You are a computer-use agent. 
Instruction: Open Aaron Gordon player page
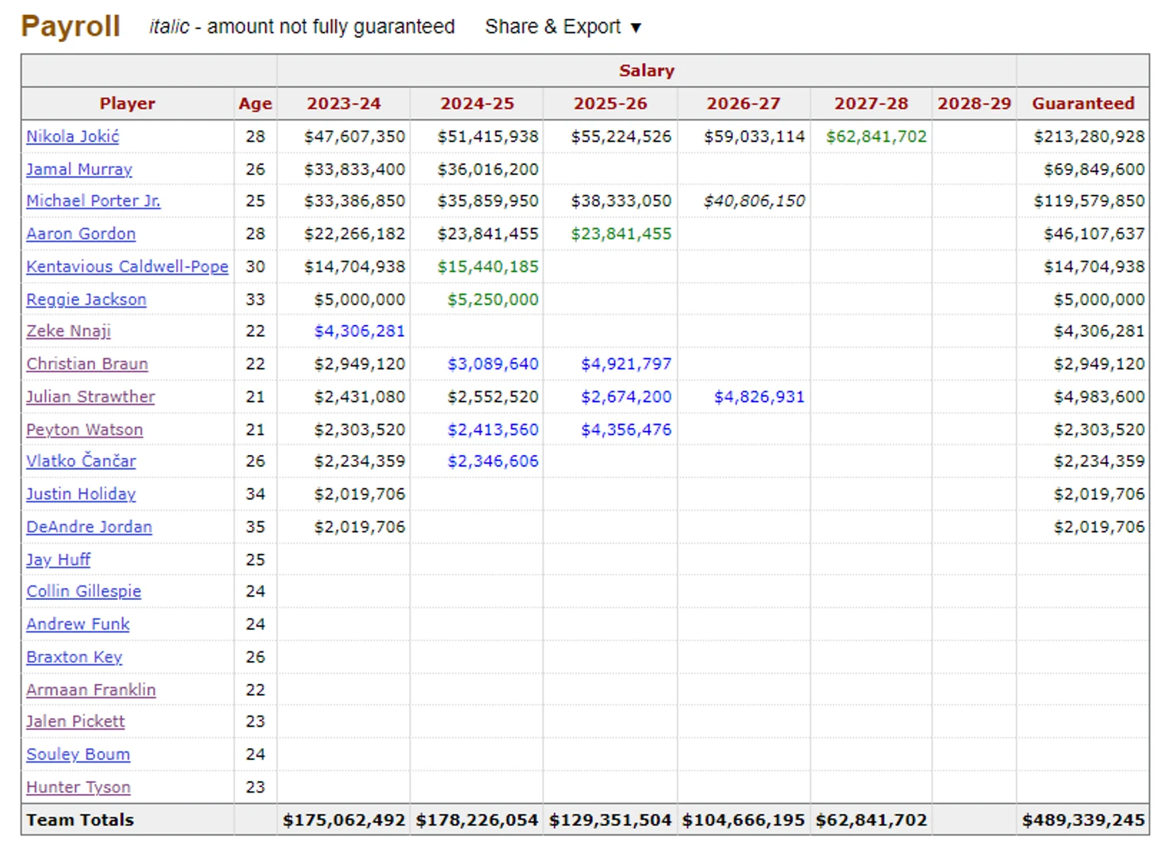coord(81,234)
